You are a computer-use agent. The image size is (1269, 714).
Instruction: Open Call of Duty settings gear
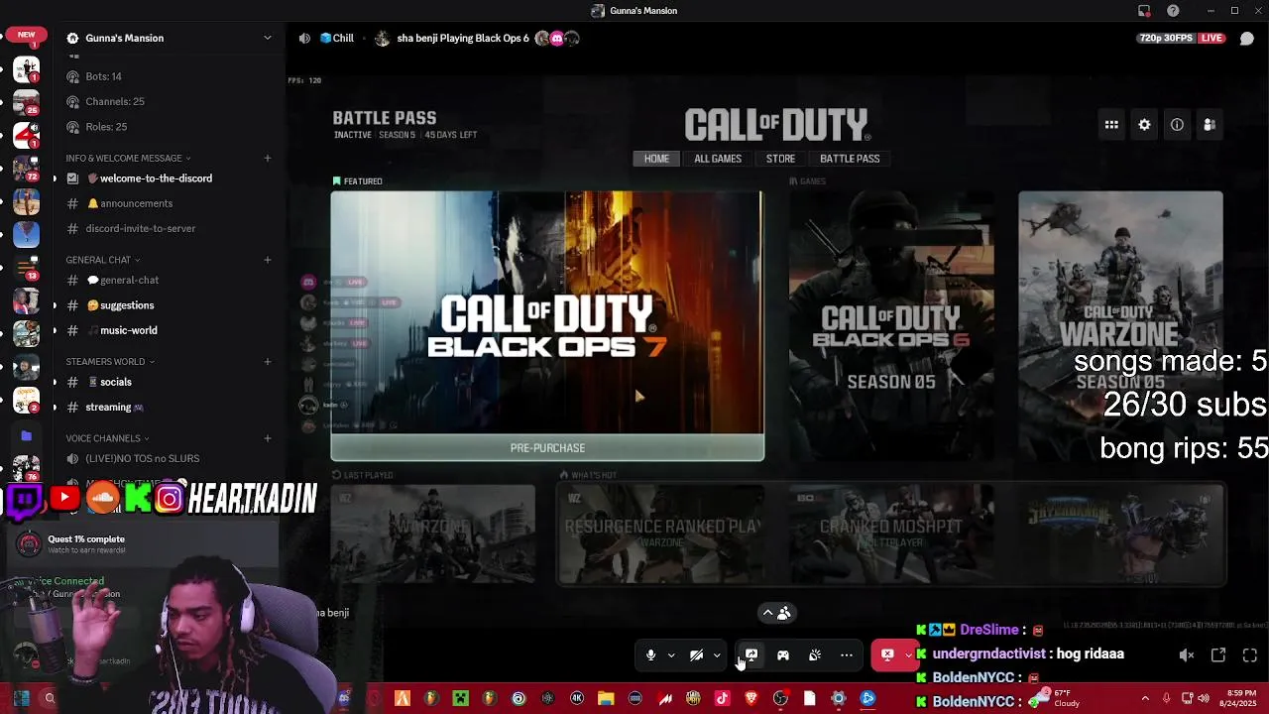tap(1144, 125)
